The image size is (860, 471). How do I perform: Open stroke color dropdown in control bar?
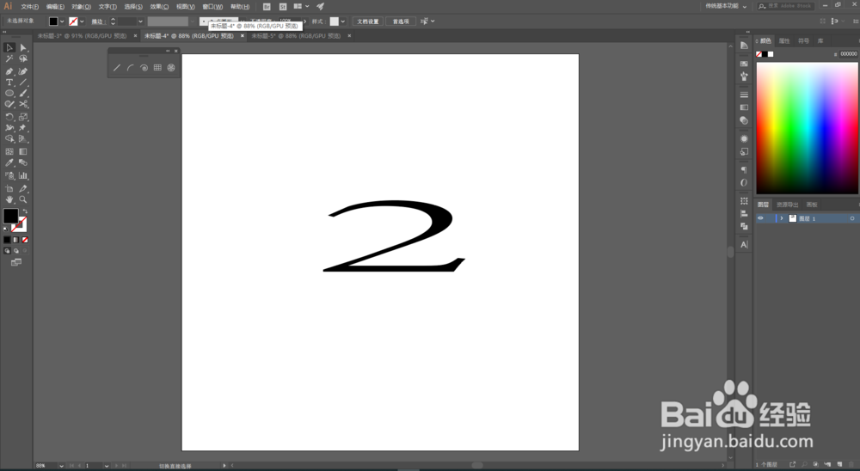[82, 21]
